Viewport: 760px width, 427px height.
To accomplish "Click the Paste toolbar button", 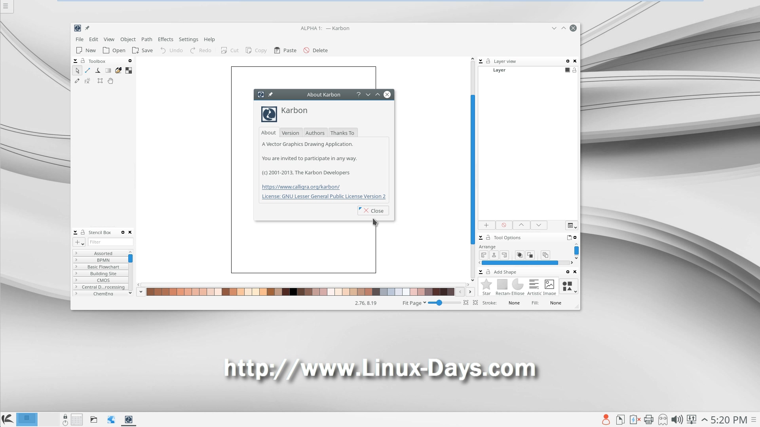I will point(285,50).
